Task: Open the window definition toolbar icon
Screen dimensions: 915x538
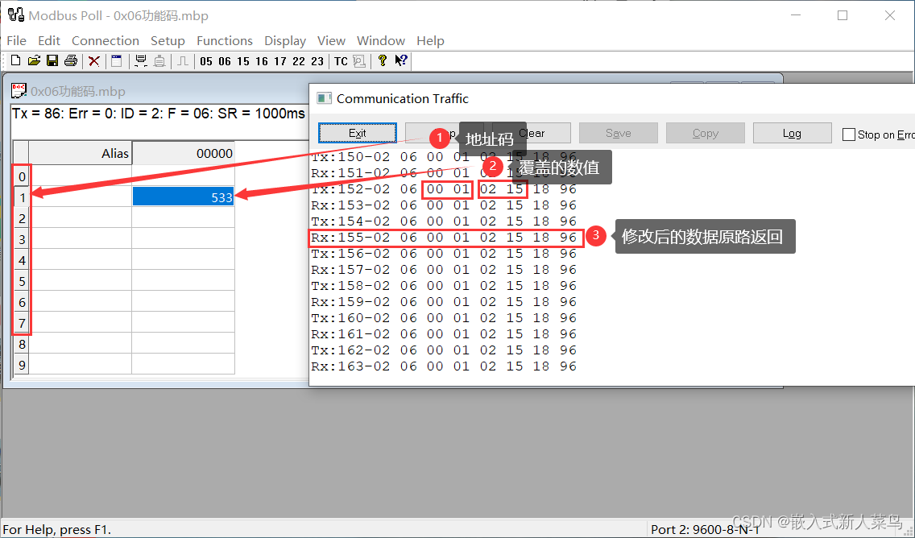Action: point(116,60)
